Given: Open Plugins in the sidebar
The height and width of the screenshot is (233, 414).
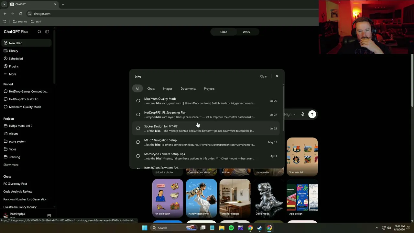Looking at the screenshot, I should 26,66.
